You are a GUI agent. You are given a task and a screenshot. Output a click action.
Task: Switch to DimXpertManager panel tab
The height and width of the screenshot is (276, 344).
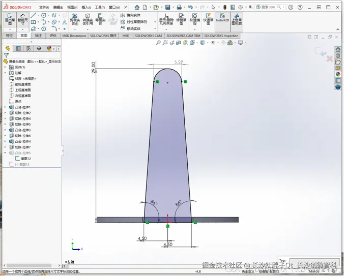point(39,48)
